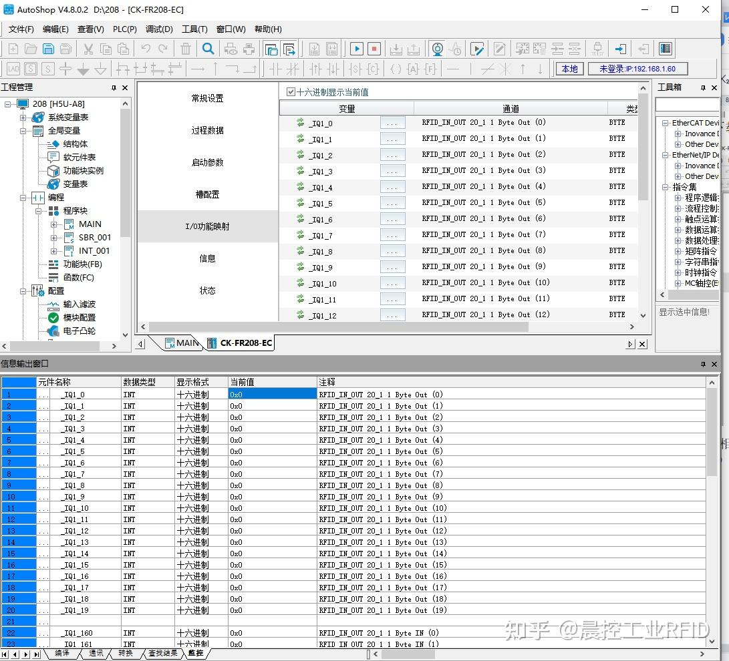Run the program using the blue play icon
This screenshot has width=729, height=661.
pos(357,48)
